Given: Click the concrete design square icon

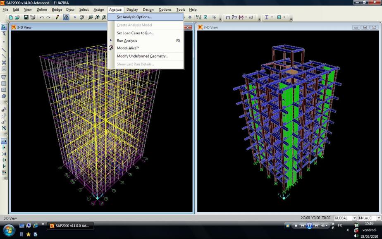Looking at the screenshot, I should pos(279,17).
